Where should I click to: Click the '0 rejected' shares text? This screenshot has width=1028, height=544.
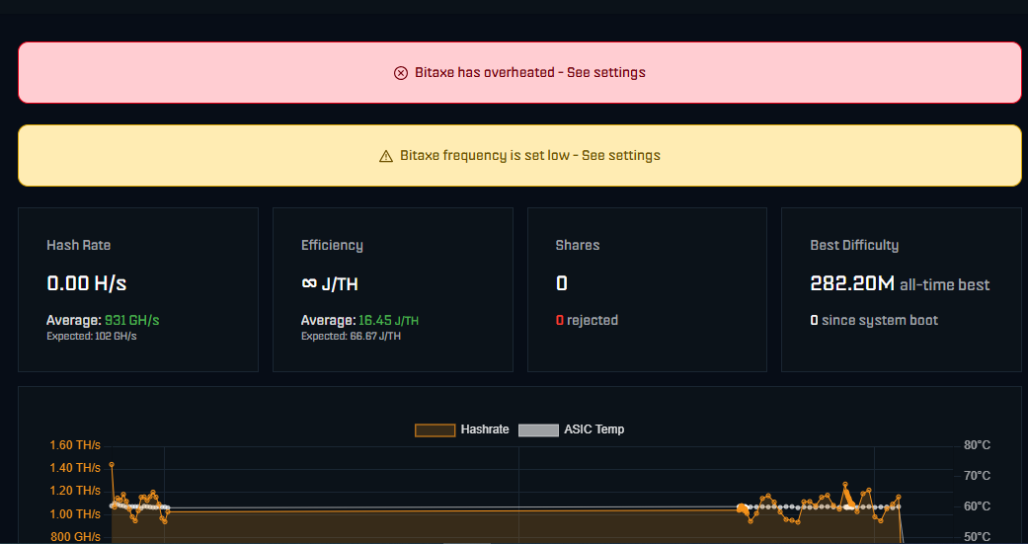[587, 321]
